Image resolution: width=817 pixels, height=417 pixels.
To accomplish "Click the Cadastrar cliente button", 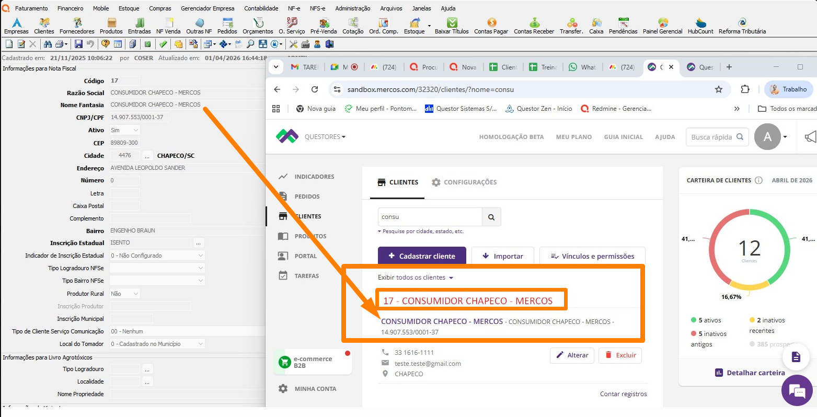I will (x=422, y=256).
